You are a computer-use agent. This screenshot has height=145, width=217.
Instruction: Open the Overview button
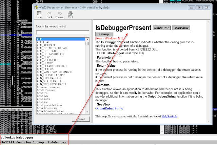tap(181, 28)
